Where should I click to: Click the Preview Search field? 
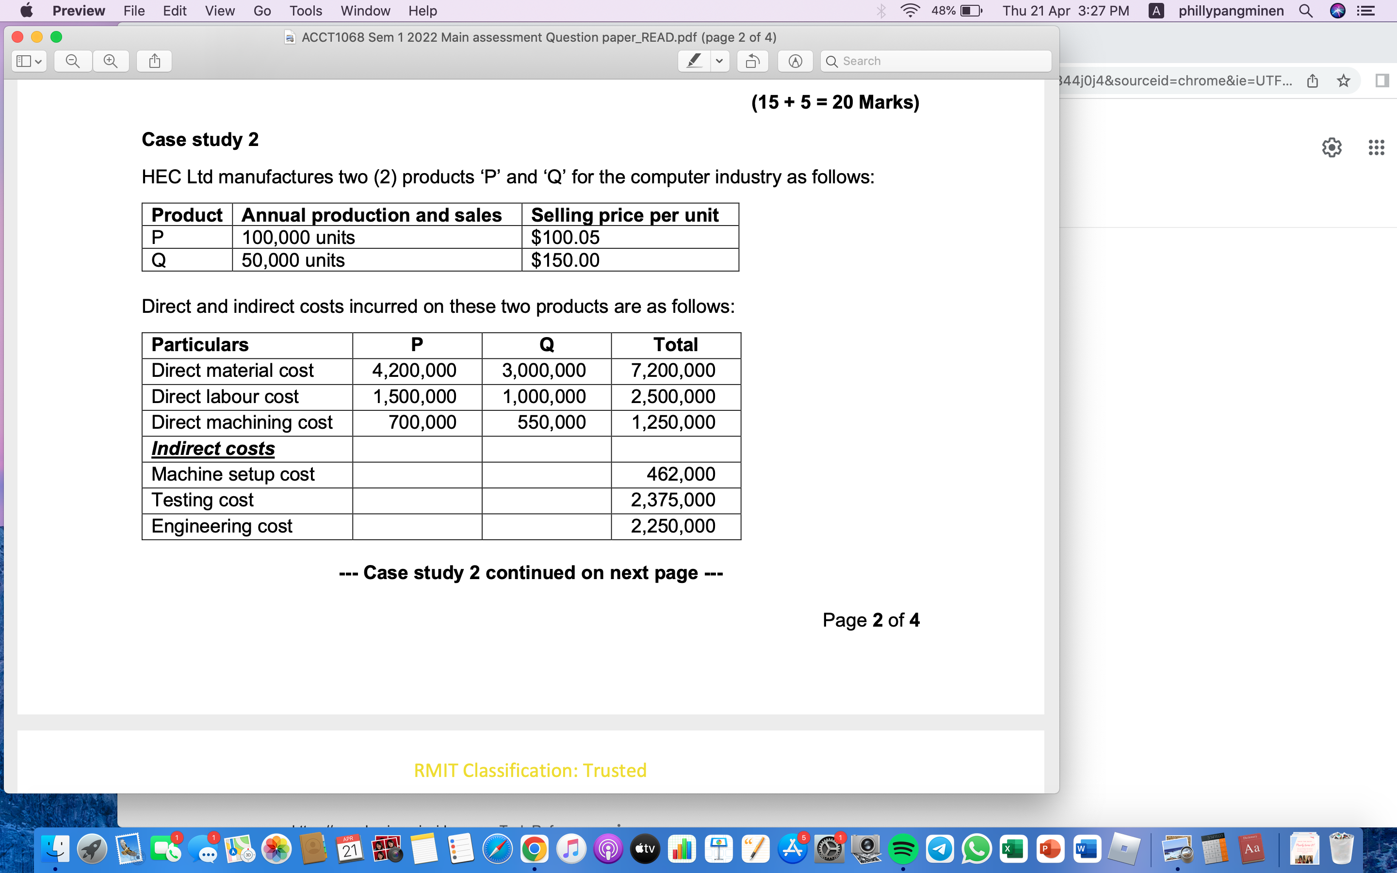(x=935, y=61)
